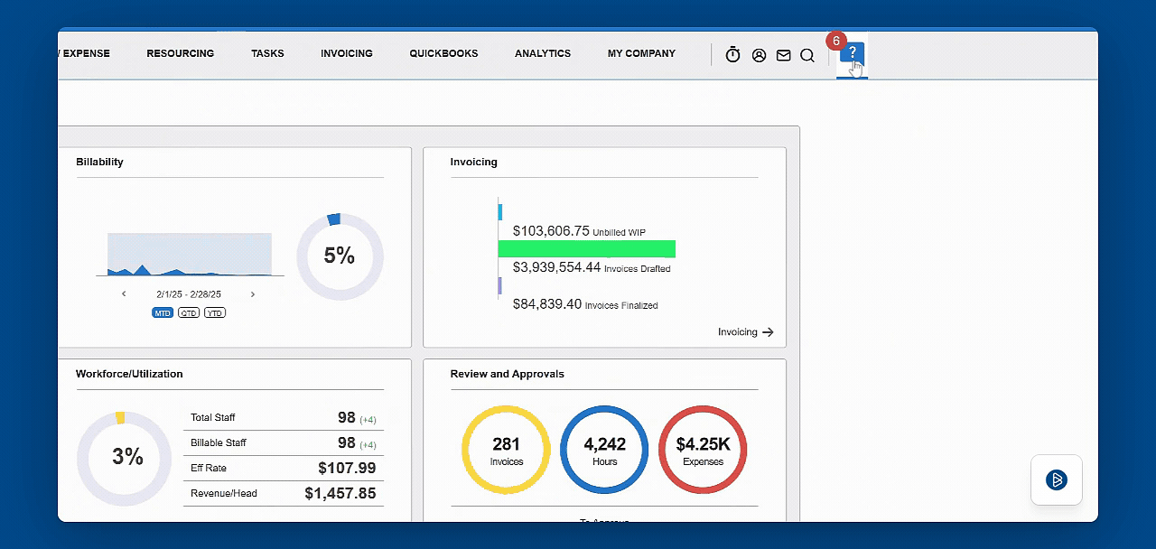
Task: Open the Tasks menu
Action: [267, 53]
